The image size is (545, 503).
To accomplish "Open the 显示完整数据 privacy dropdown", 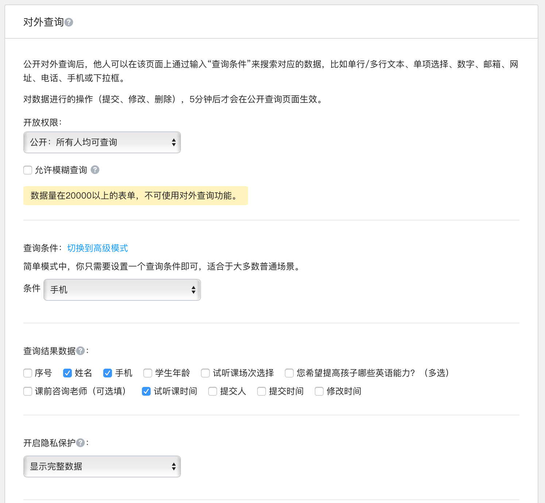I will pyautogui.click(x=102, y=466).
